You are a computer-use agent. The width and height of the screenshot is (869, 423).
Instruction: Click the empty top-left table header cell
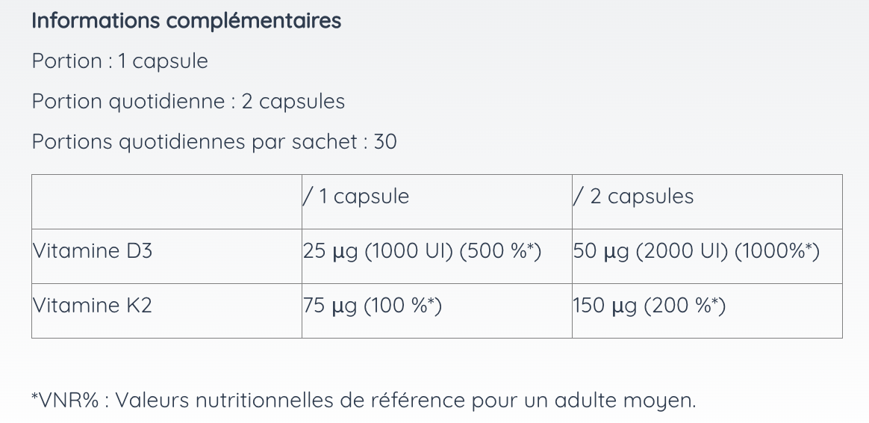(166, 202)
